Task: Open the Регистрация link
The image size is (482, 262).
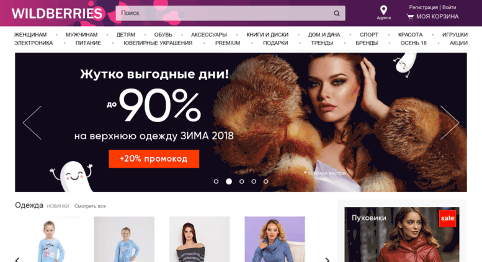Action: coord(423,7)
